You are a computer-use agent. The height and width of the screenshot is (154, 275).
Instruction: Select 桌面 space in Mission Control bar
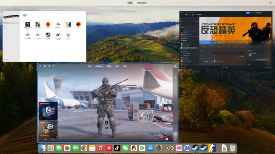[x=130, y=3]
